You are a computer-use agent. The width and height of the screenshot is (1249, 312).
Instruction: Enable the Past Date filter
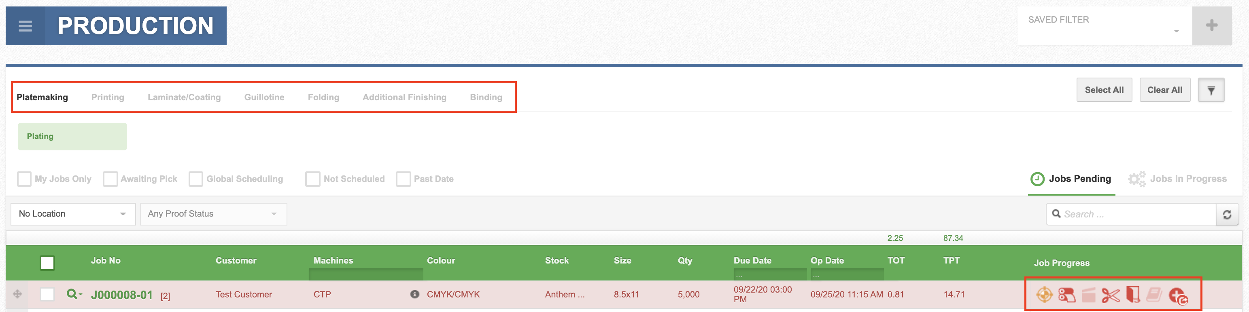tap(404, 179)
